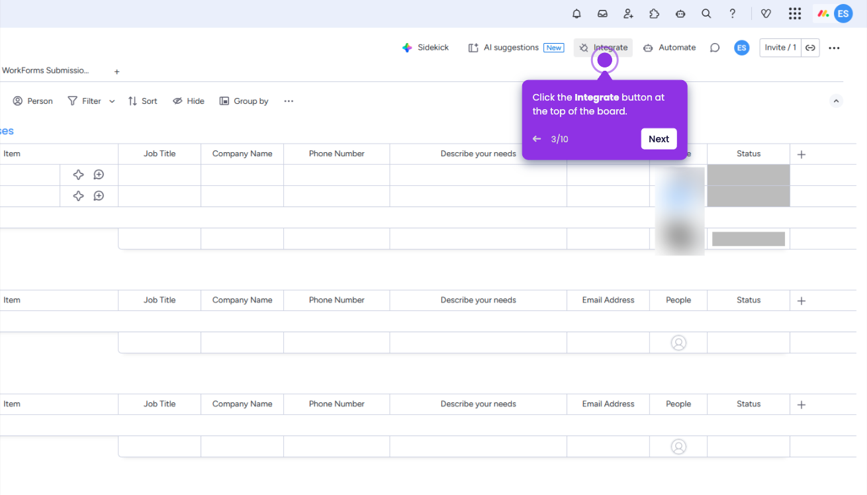Click Hide columns
The width and height of the screenshot is (867, 495).
189,101
